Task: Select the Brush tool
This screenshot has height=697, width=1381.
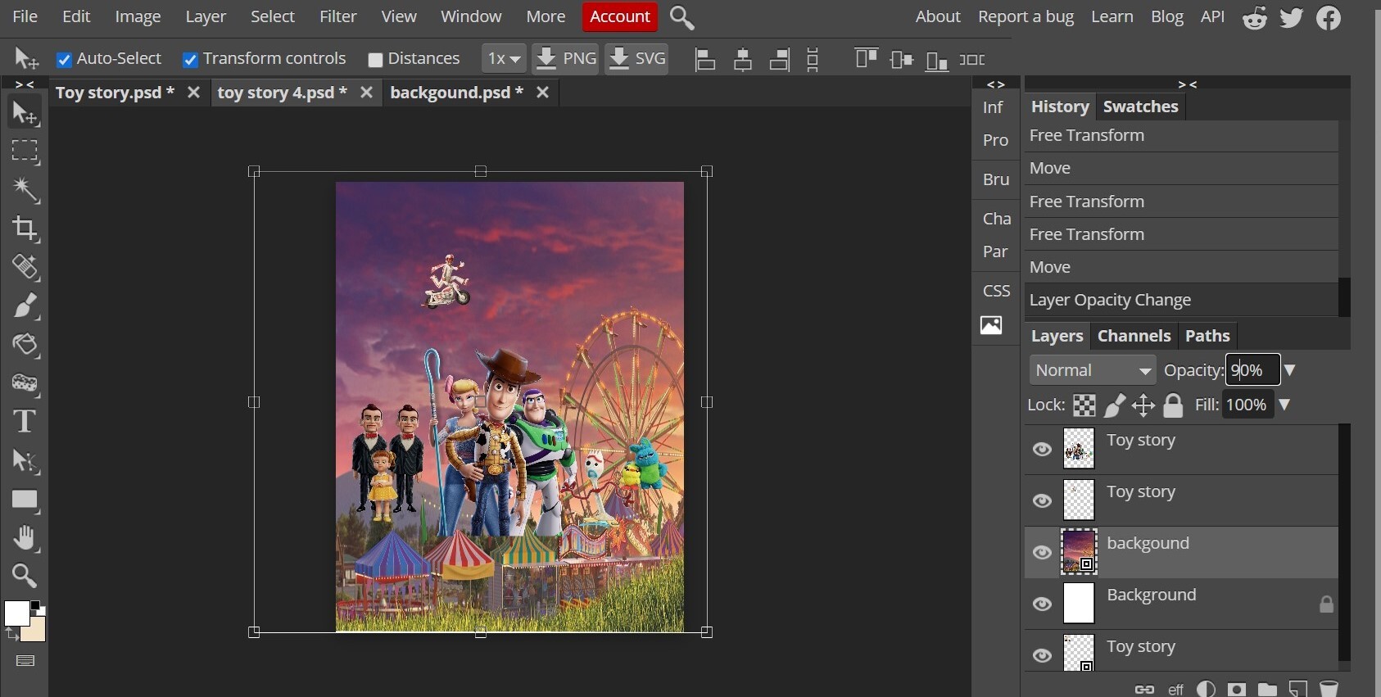Action: tap(25, 306)
